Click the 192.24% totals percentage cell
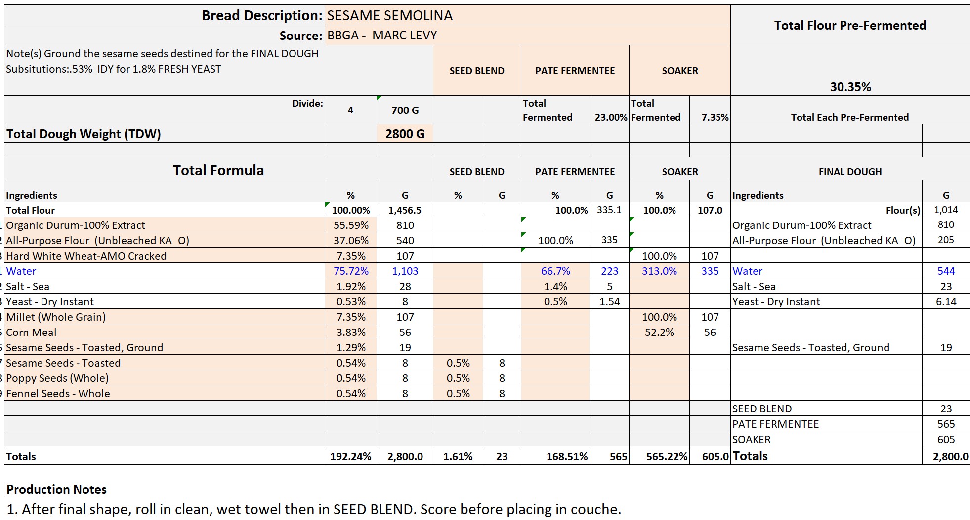970x520 pixels. pos(351,456)
